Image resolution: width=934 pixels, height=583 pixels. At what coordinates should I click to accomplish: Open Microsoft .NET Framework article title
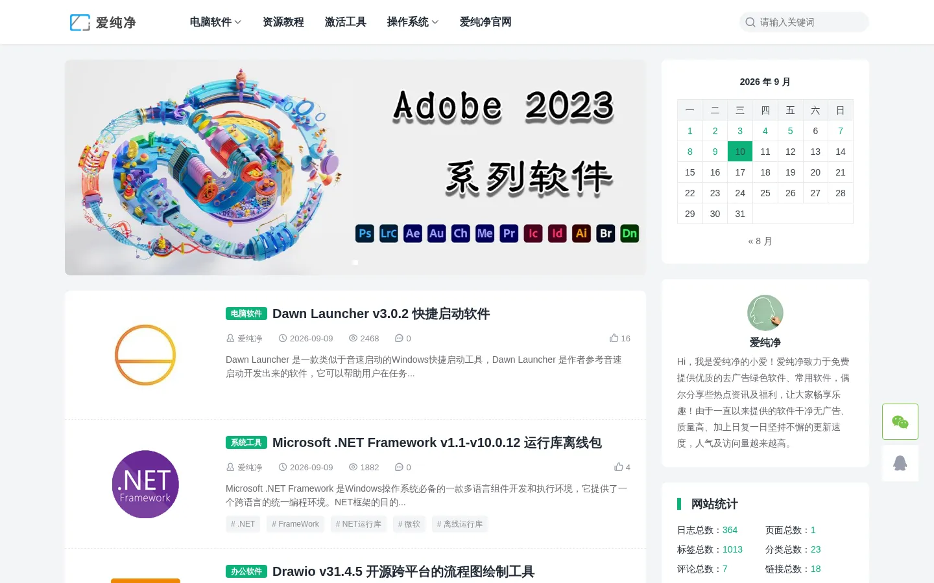437,442
